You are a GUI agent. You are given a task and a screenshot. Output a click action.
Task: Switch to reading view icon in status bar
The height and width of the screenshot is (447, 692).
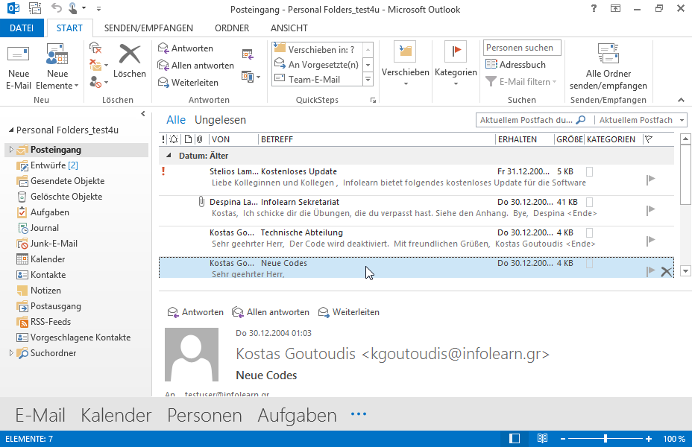(542, 439)
